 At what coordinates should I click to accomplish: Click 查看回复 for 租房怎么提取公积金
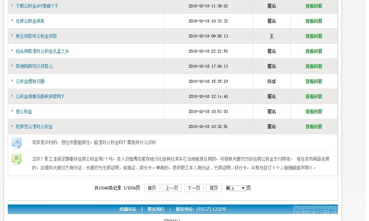(313, 126)
